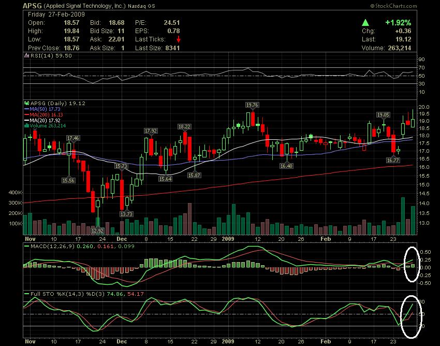Click the MACD(12,26,9) indicator label
The width and height of the screenshot is (440, 346).
click(53, 247)
